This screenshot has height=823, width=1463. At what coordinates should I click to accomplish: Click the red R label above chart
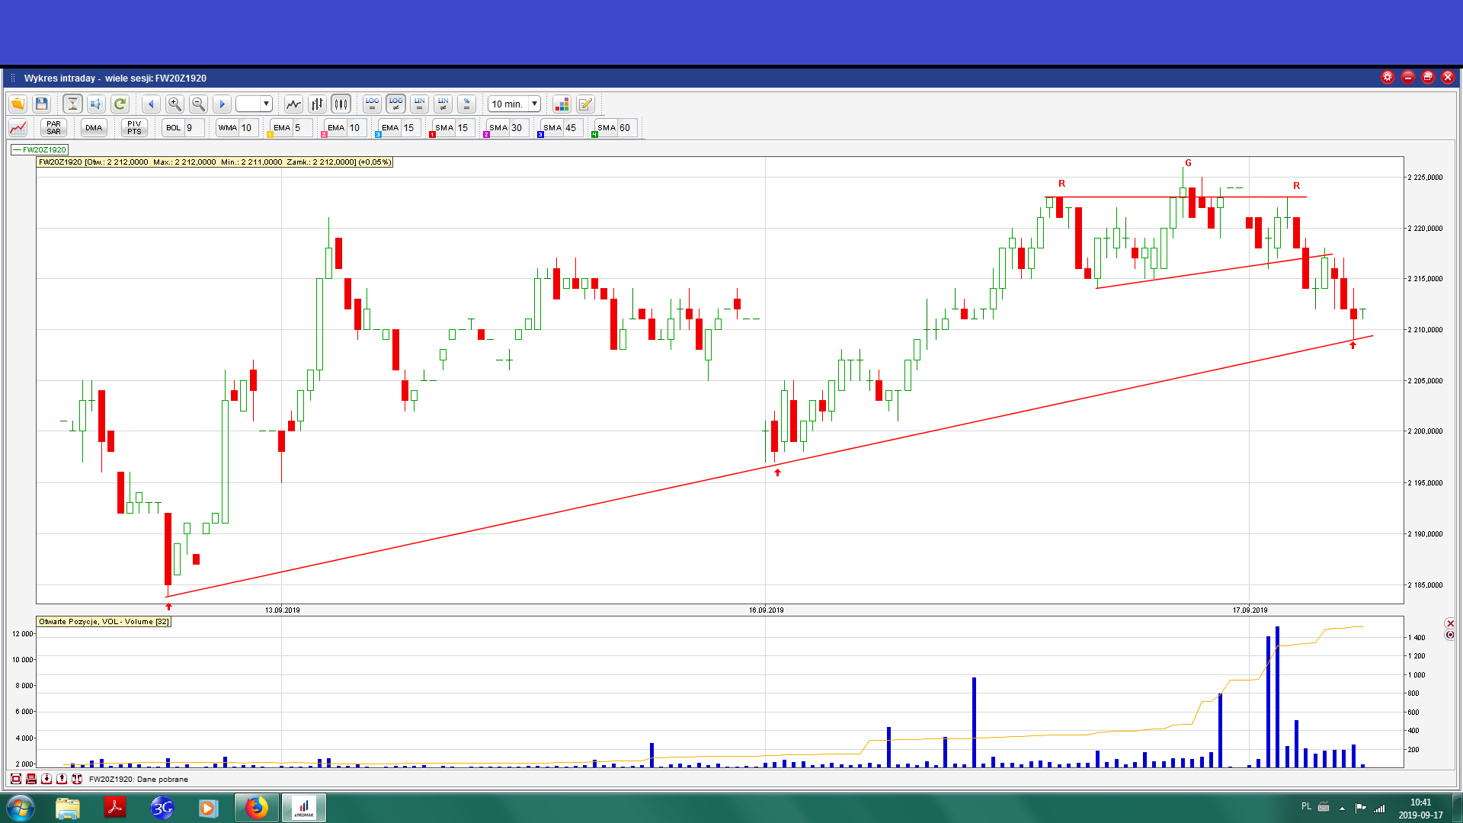[x=1061, y=184]
